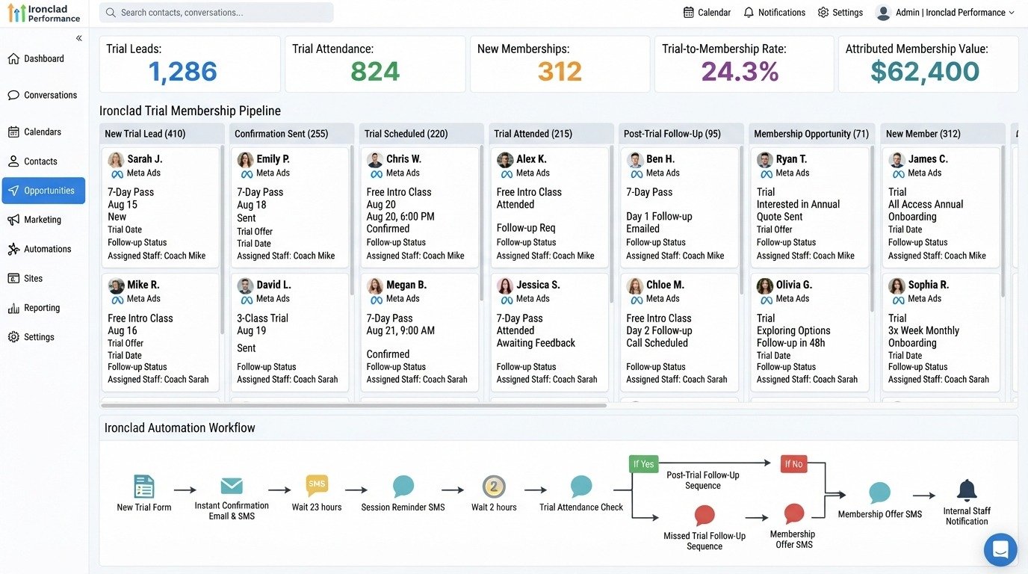Click the Missed Trial Follow-Up Sequence bubble
The image size is (1028, 574).
click(705, 515)
